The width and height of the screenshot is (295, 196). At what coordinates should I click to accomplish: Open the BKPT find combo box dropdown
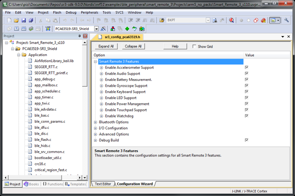tap(208, 20)
